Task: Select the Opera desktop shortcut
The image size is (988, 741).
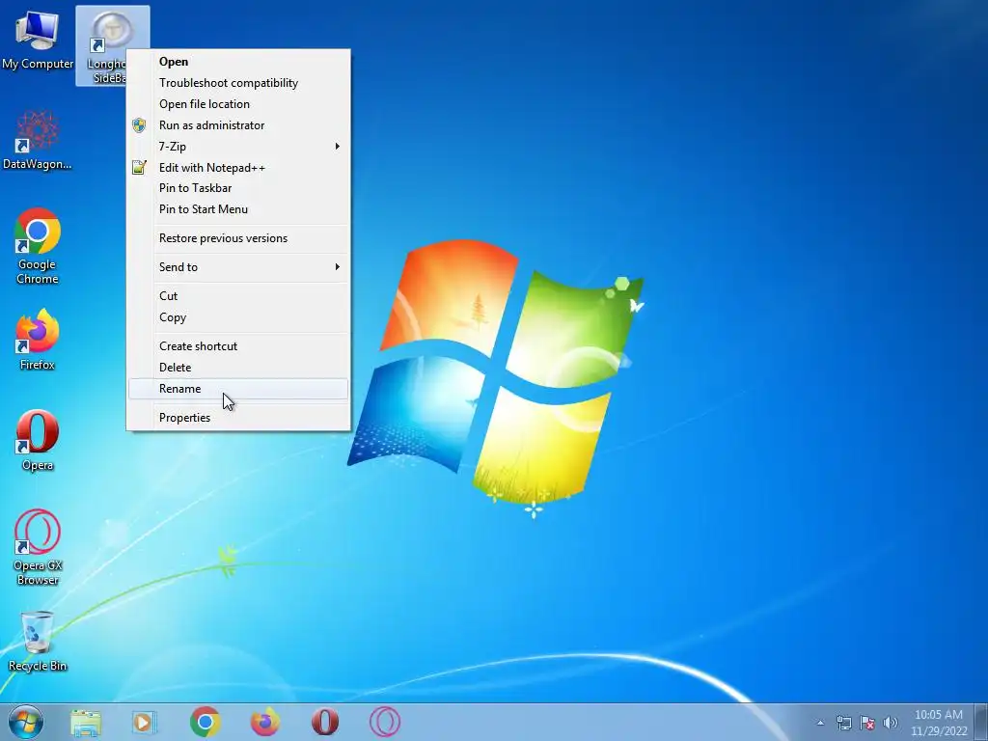Action: (x=38, y=440)
